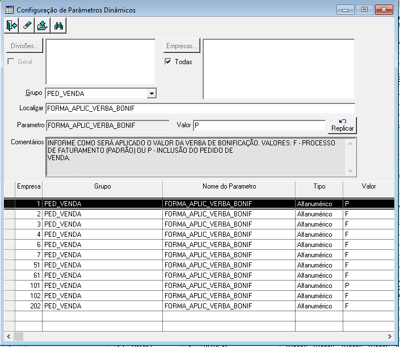400x347 pixels.
Task: Click the Comentários scroll down arrow
Action: 350,170
